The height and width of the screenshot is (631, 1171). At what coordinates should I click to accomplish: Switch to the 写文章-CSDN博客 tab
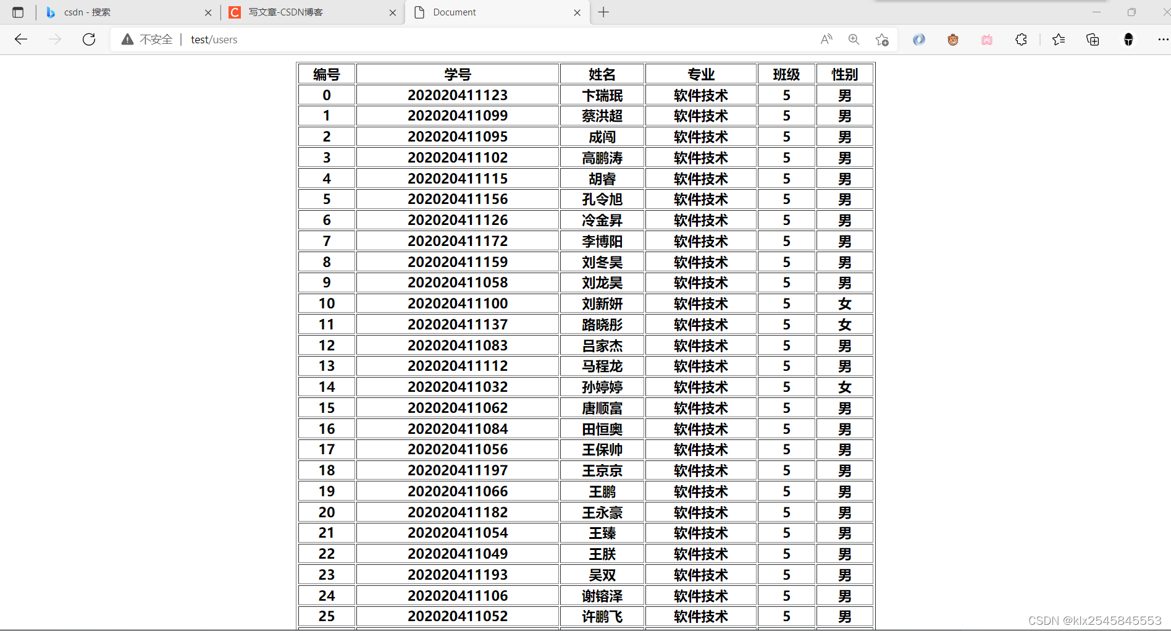tap(312, 12)
